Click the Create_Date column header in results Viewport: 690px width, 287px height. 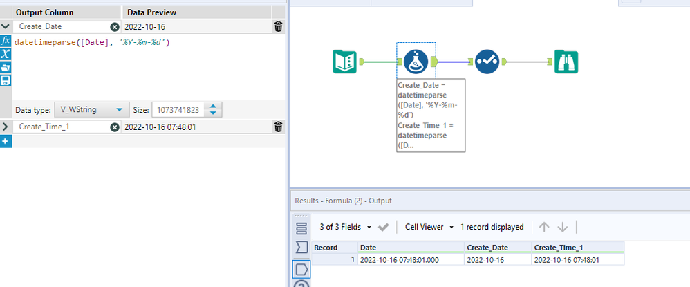coord(498,248)
